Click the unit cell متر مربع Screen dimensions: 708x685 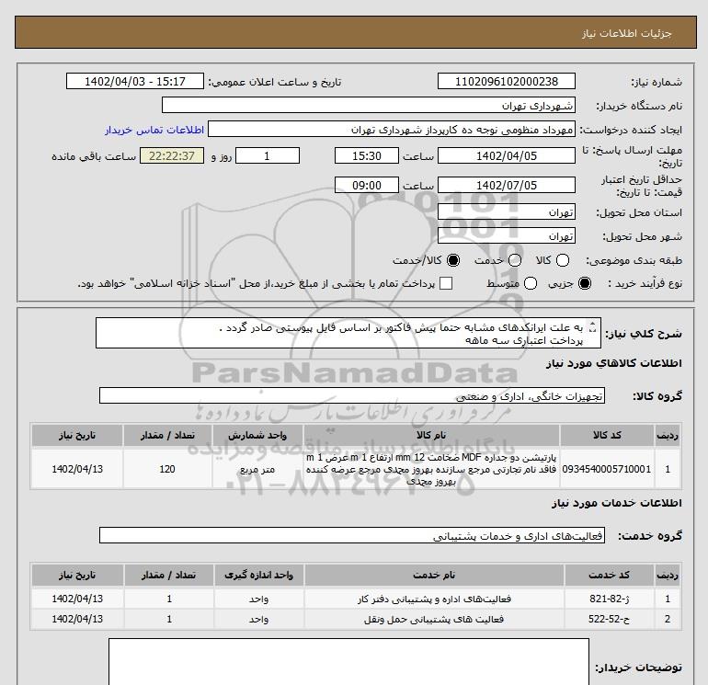pyautogui.click(x=257, y=470)
